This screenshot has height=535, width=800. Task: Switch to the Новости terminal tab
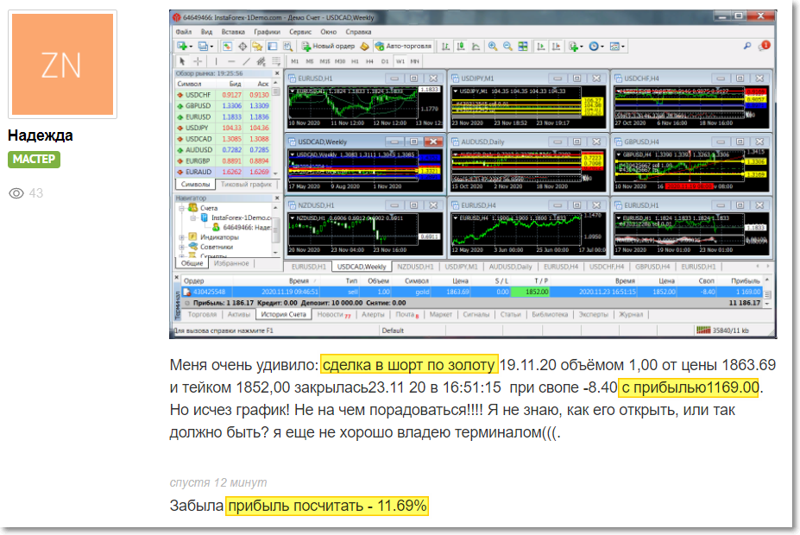[x=333, y=315]
